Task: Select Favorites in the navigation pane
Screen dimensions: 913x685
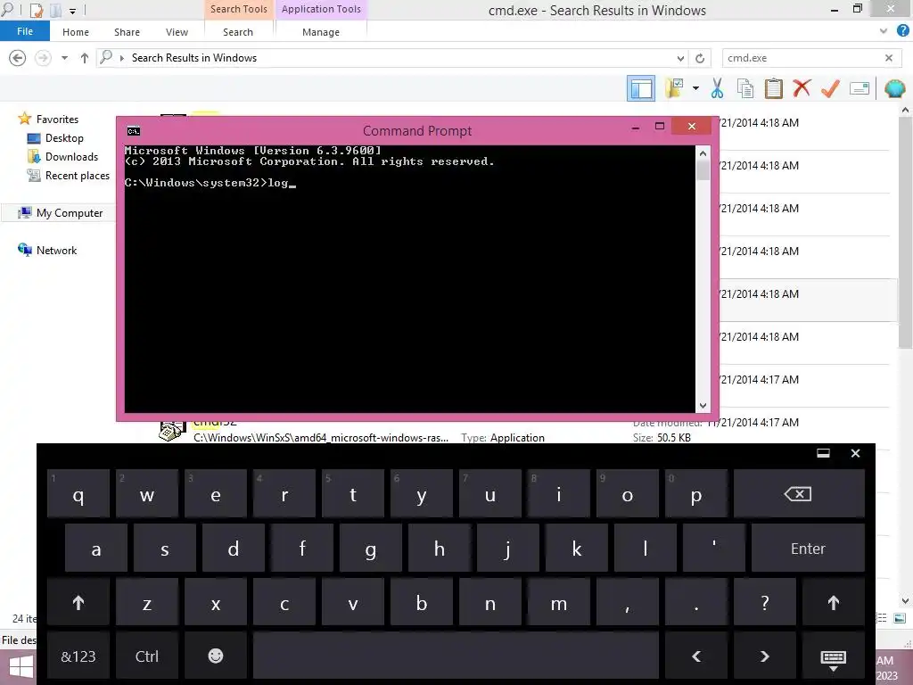Action: coord(57,120)
